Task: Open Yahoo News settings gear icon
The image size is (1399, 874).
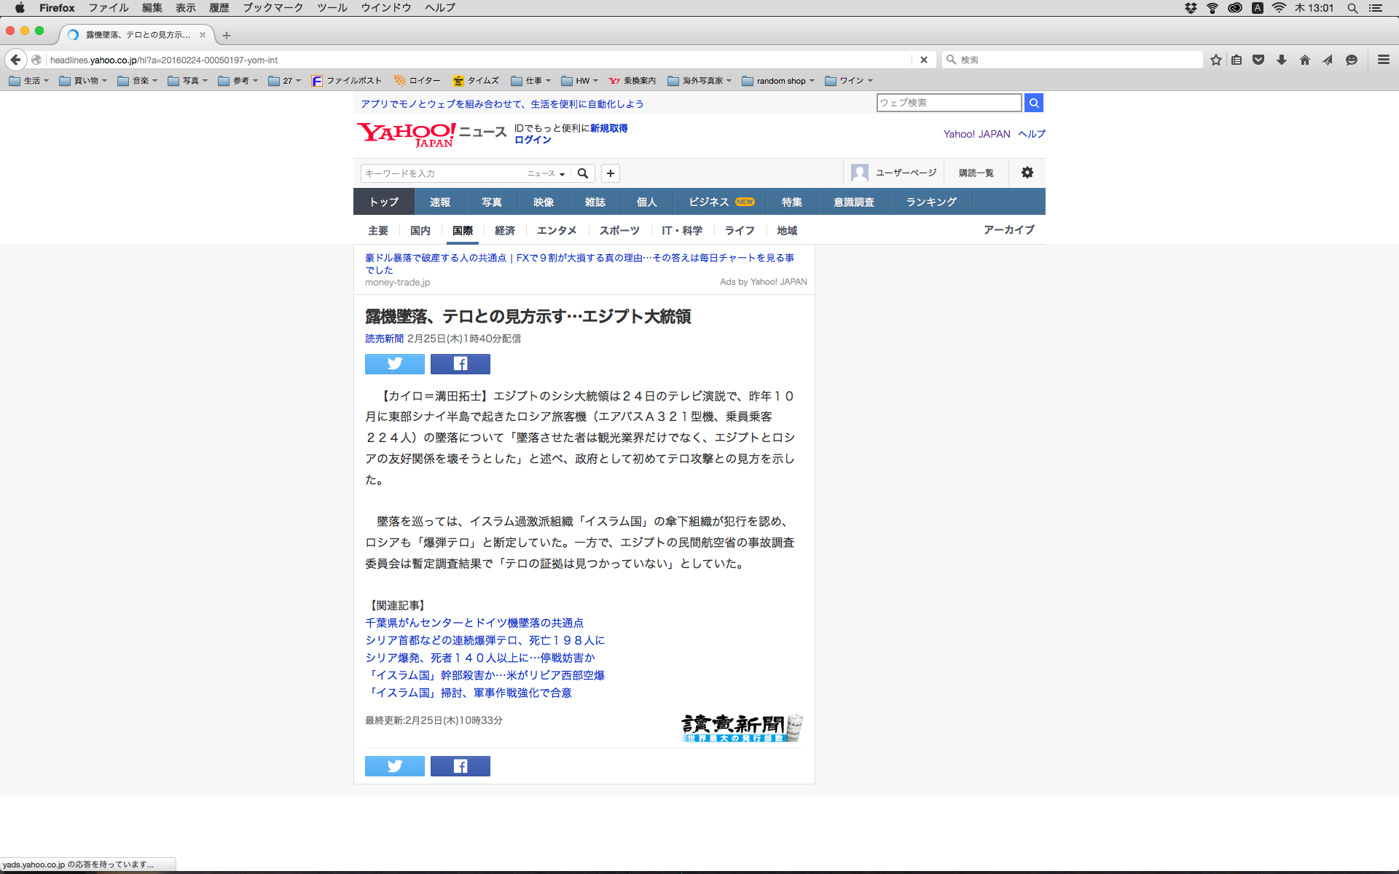Action: tap(1027, 173)
